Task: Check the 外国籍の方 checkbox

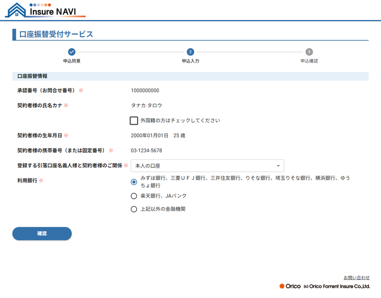Action: (x=134, y=120)
